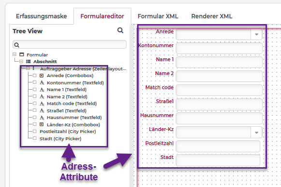Select Hausnummer (Textfeld) in the tree
This screenshot has width=281, height=187.
[x=74, y=118]
